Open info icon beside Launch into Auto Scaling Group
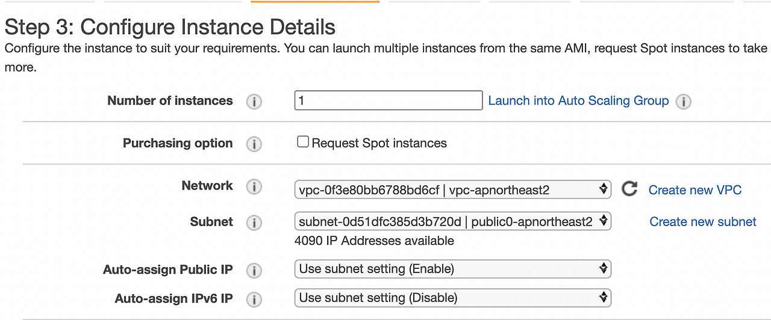771x320 pixels. tap(683, 102)
